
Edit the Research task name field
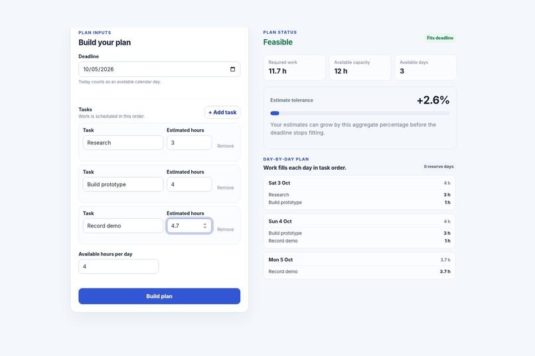123,143
